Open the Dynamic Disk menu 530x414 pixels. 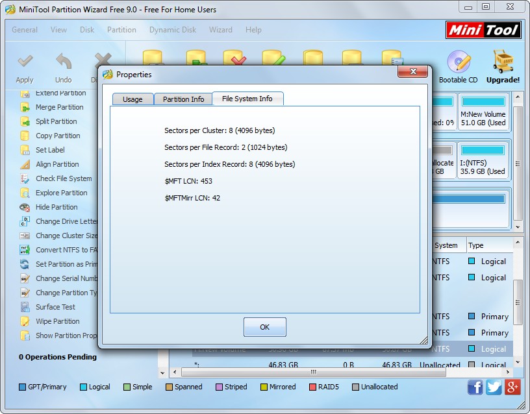[173, 30]
